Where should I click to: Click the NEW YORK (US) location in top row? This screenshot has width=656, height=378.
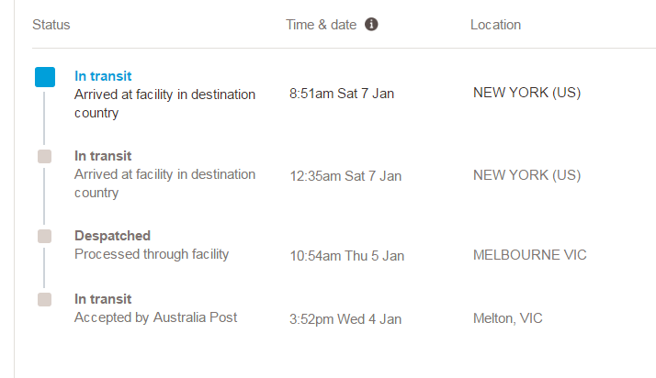[x=526, y=93]
